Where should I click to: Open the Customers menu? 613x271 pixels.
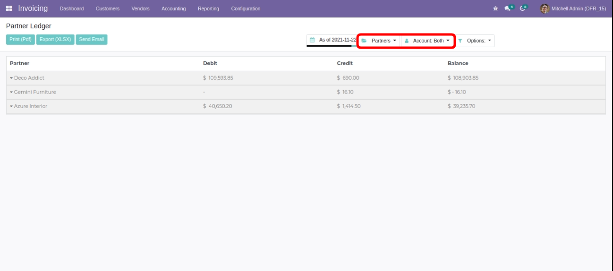[x=107, y=8]
